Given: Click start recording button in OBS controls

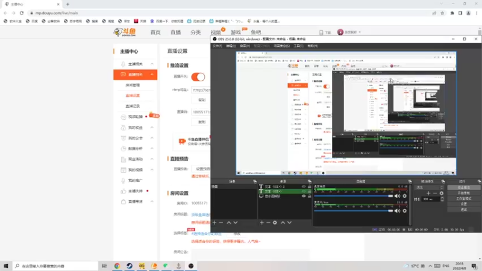Looking at the screenshot, I should [463, 193].
